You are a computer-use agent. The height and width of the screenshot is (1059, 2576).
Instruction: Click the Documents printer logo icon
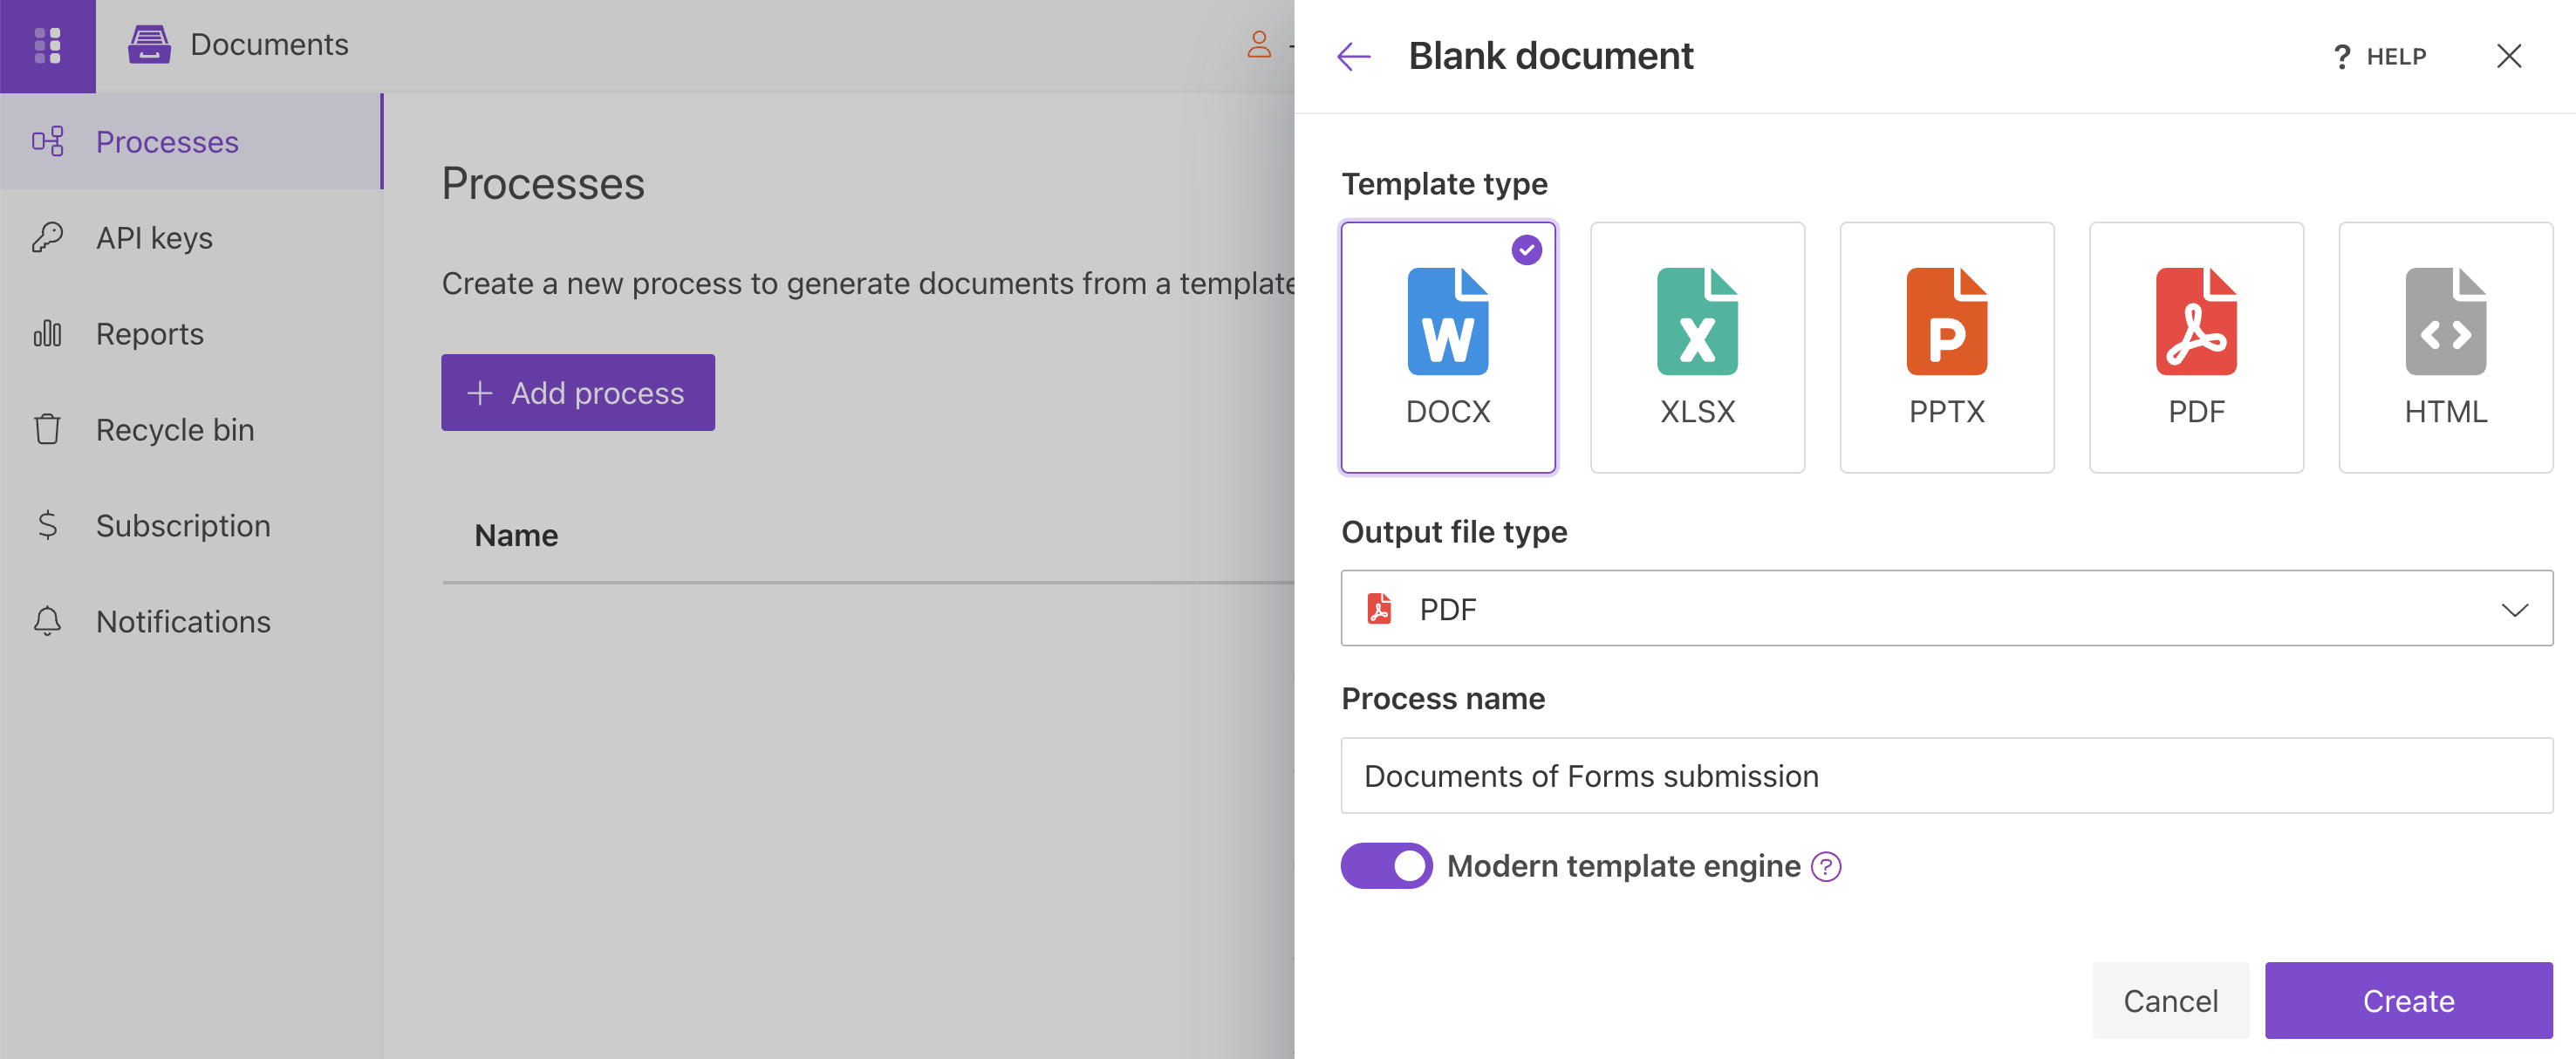pos(149,45)
